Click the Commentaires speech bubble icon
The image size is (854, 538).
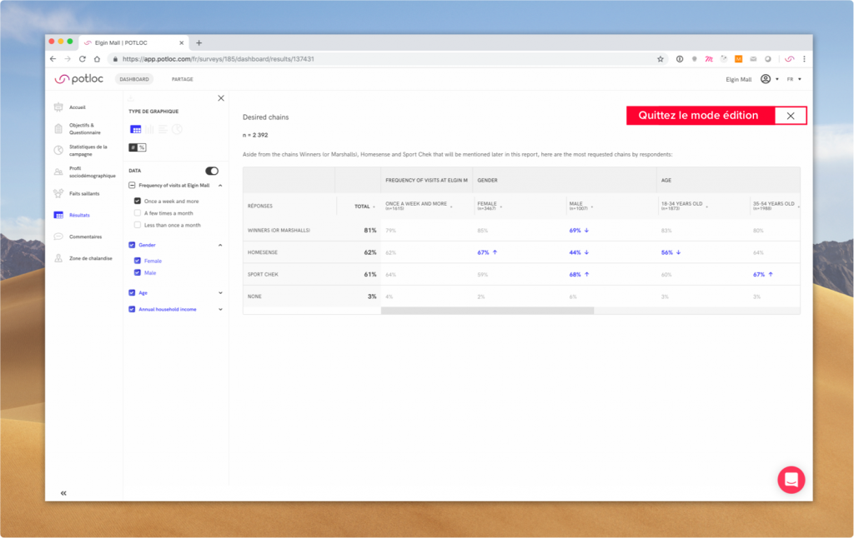click(58, 237)
